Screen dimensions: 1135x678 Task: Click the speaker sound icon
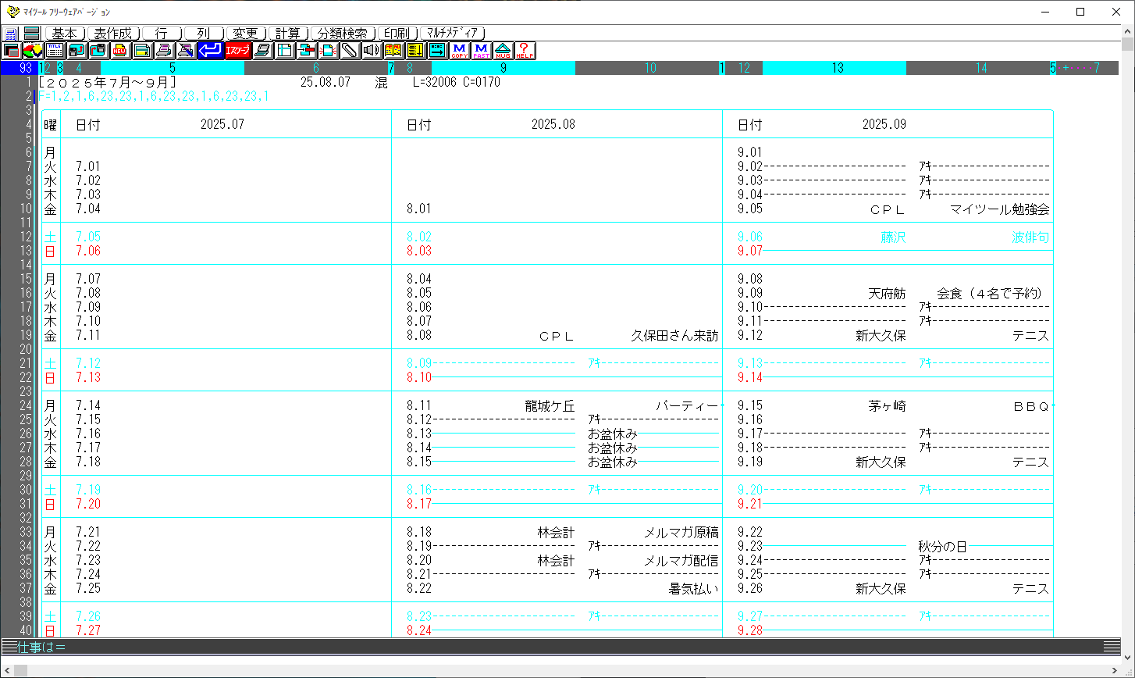(x=372, y=51)
